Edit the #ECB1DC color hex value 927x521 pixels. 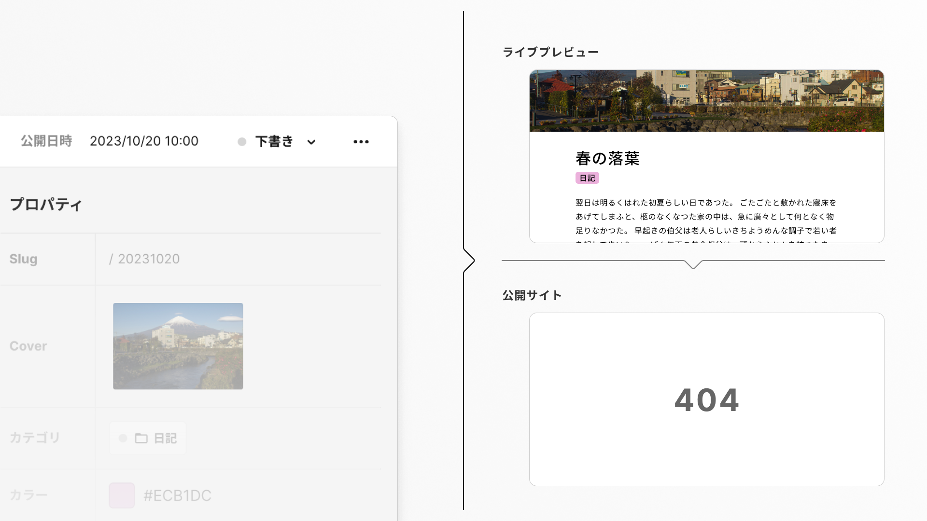tap(177, 495)
